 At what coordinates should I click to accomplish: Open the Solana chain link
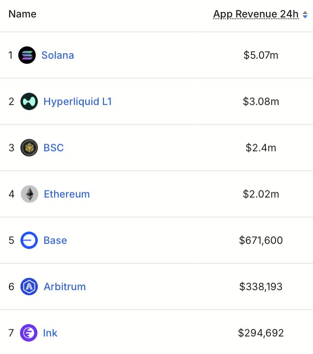click(x=57, y=55)
